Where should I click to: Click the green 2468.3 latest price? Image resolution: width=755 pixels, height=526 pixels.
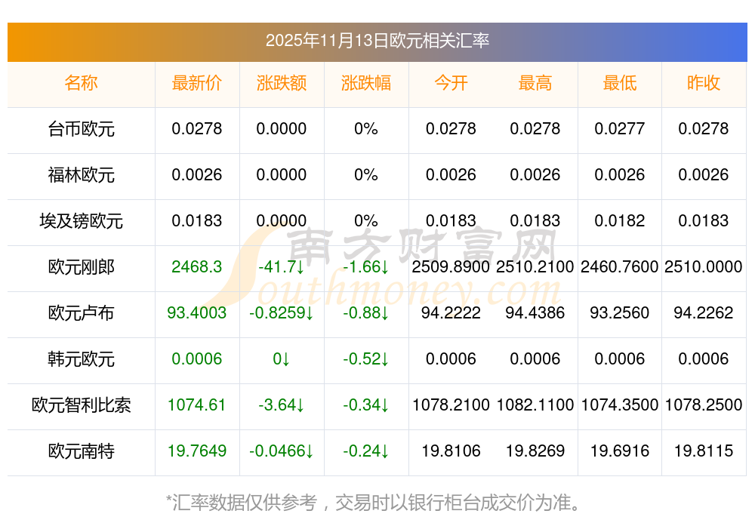pos(197,267)
